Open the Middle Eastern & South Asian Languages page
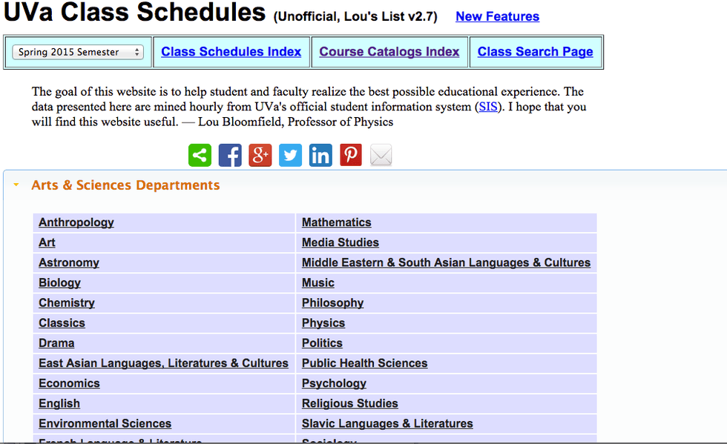Image resolution: width=727 pixels, height=444 pixels. tap(446, 262)
